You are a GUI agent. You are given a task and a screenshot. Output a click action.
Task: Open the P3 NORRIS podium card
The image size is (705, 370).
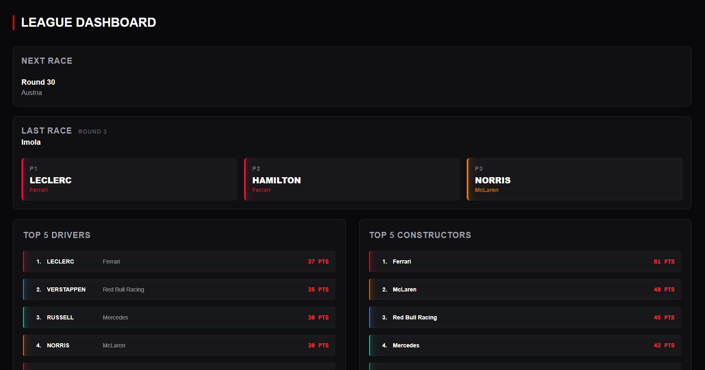click(575, 179)
